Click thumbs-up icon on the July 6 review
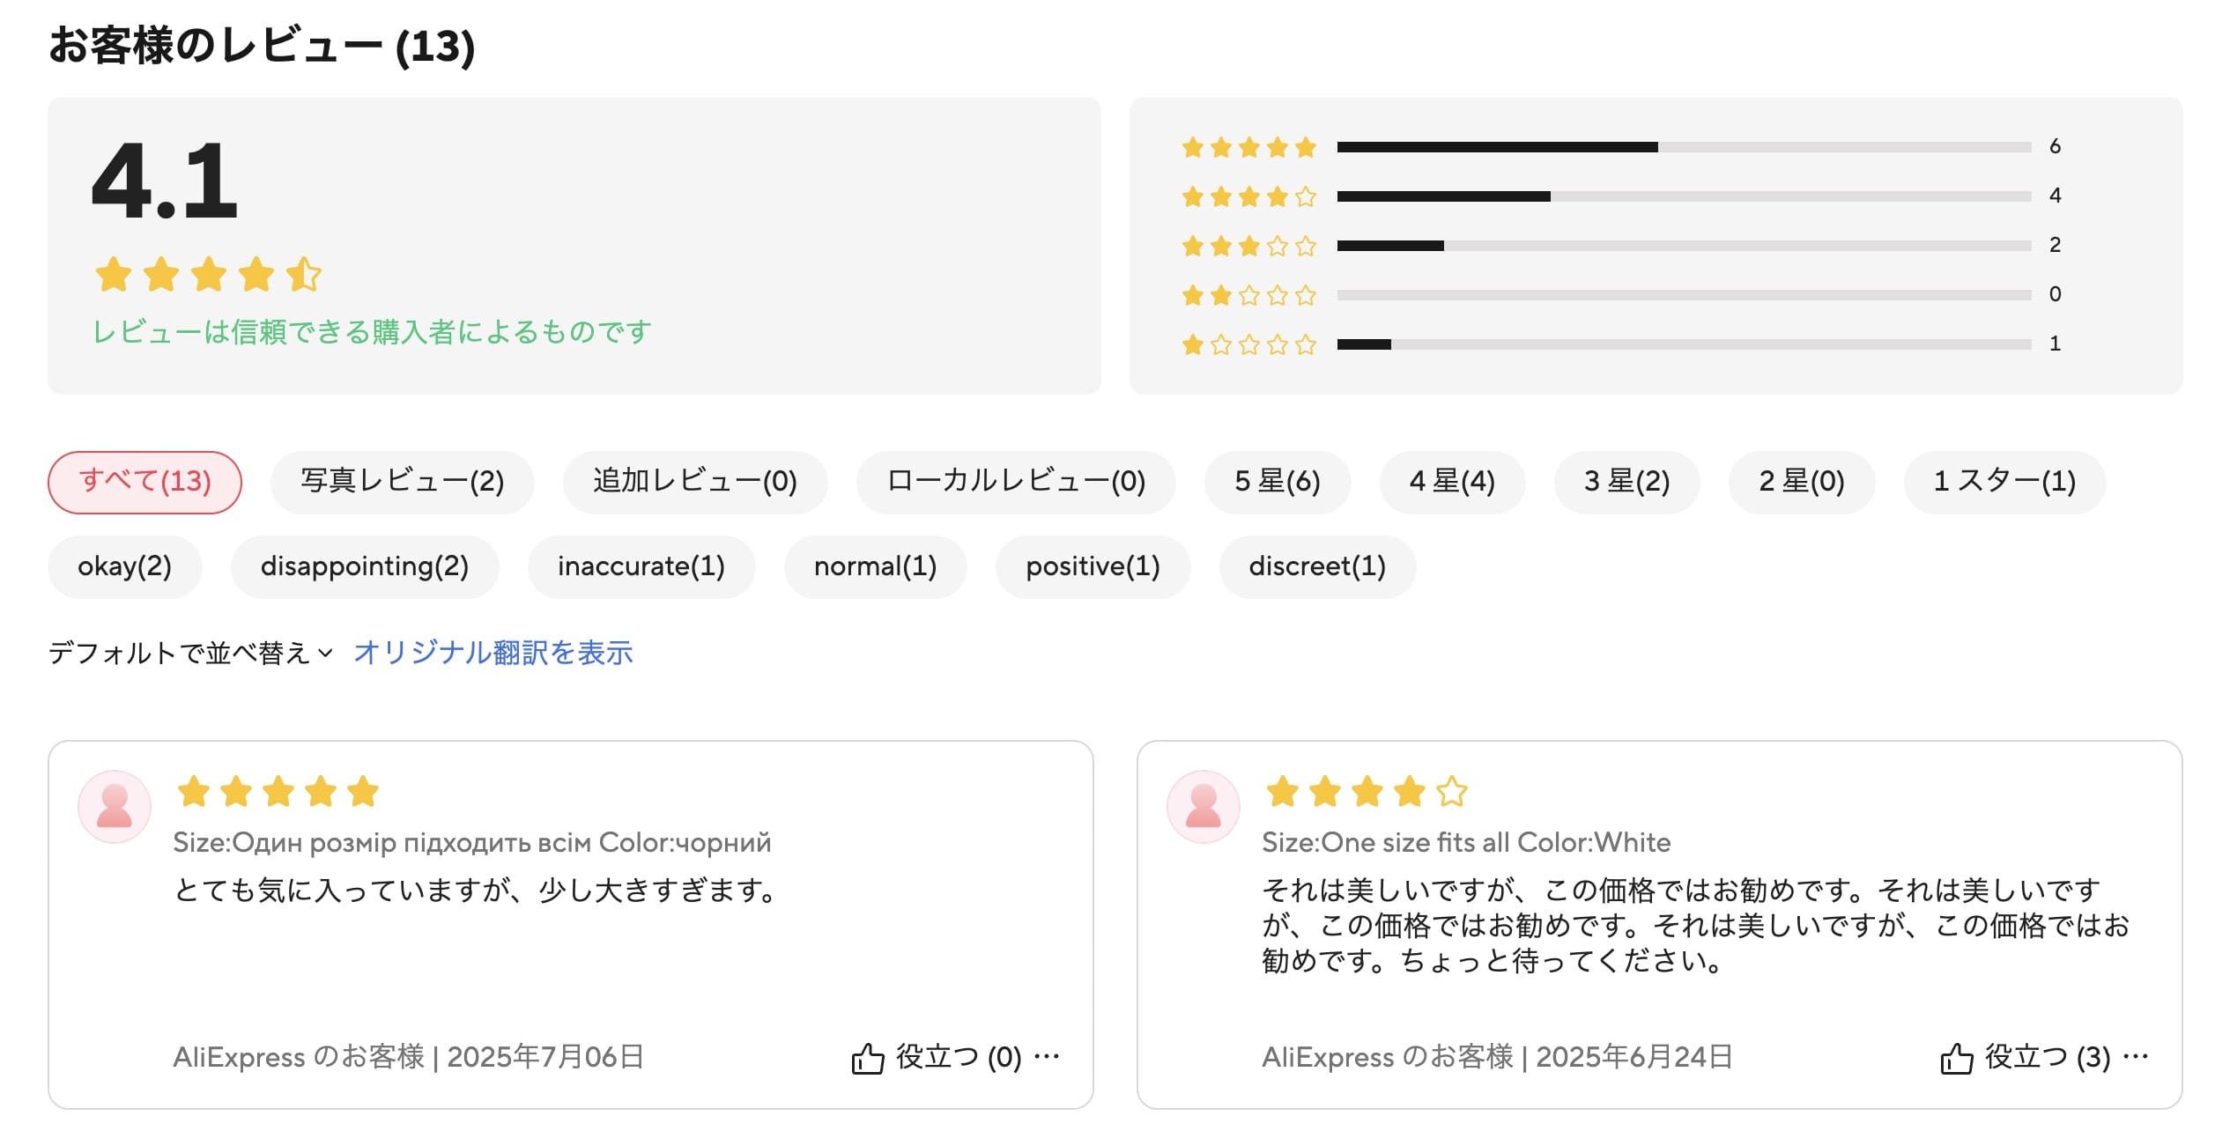Image resolution: width=2215 pixels, height=1131 pixels. (867, 1058)
